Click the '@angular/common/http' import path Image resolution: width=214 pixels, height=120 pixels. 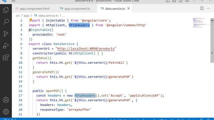point(126,25)
